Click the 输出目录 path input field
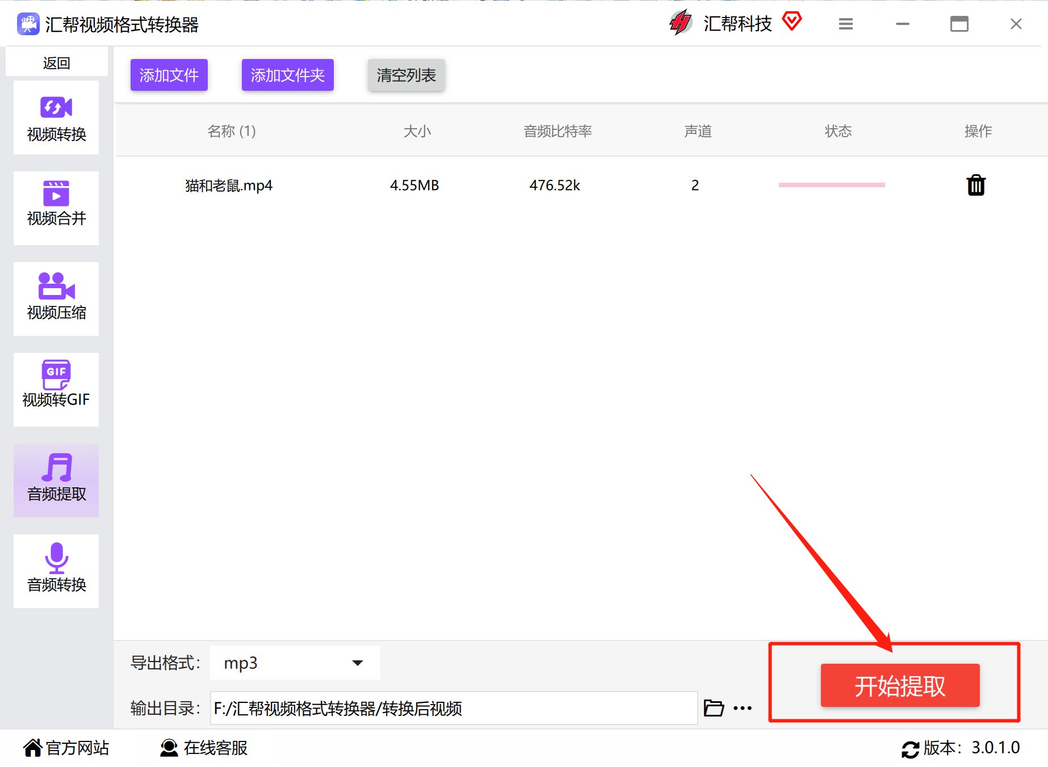Image resolution: width=1048 pixels, height=767 pixels. [x=454, y=708]
